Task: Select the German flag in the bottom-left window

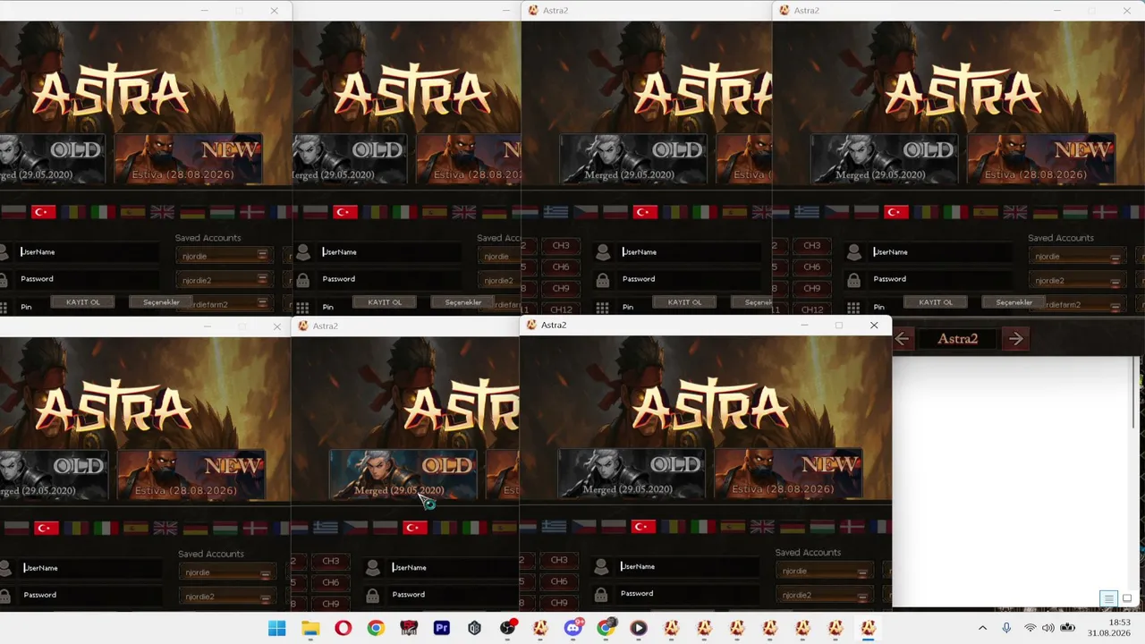Action: coord(195,528)
